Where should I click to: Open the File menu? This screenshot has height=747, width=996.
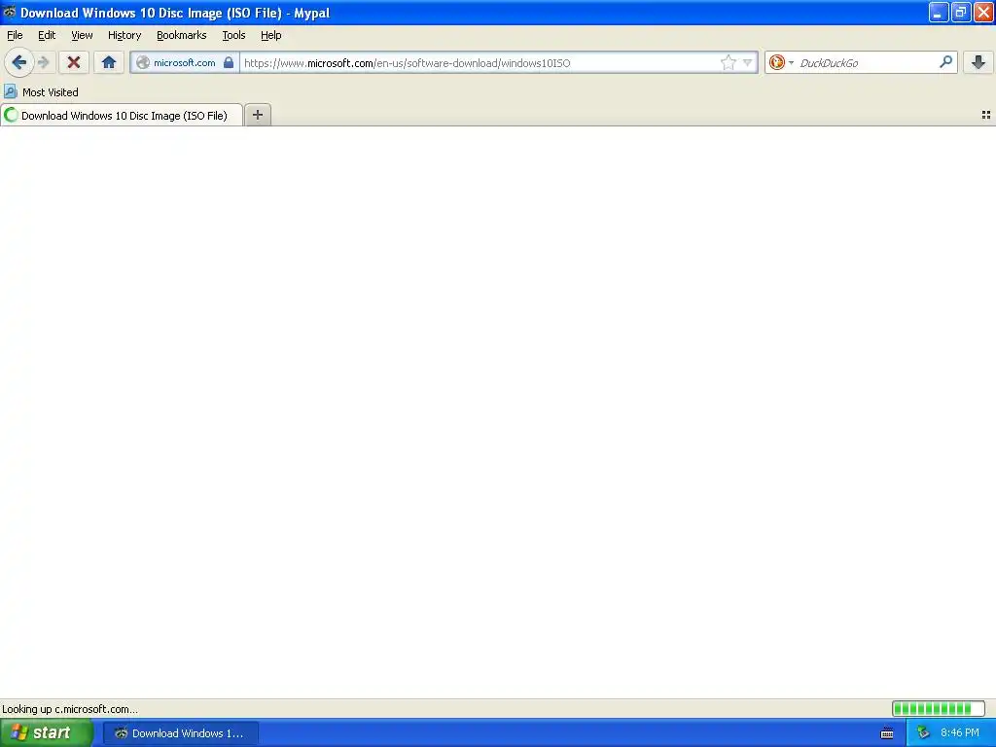(15, 35)
